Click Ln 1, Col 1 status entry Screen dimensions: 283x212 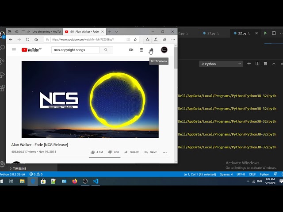click(x=199, y=174)
